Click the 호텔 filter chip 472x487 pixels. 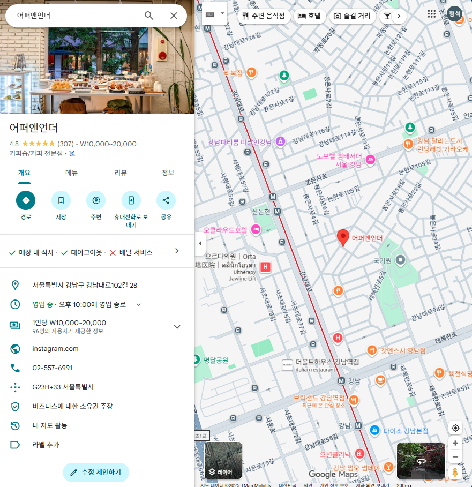pos(309,16)
